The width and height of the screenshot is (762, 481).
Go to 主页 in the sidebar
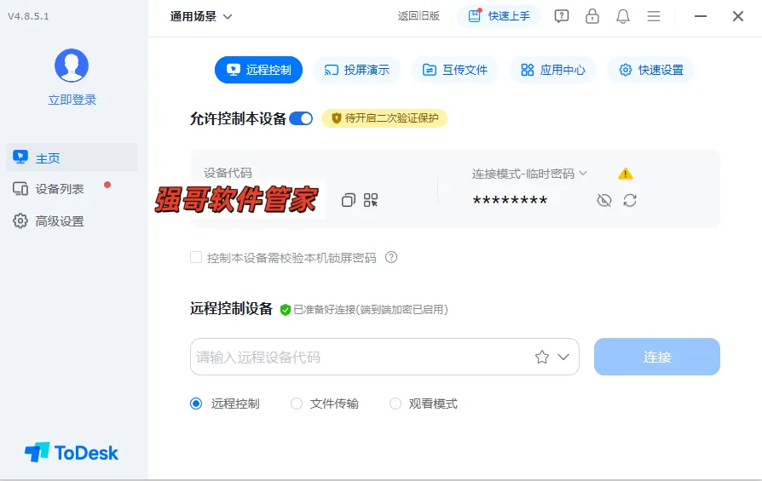(x=72, y=157)
